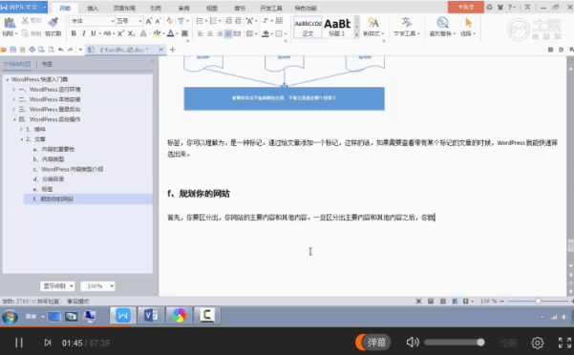Switch to the 特色功能 ribbon tab
The height and width of the screenshot is (355, 574).
pos(306,8)
